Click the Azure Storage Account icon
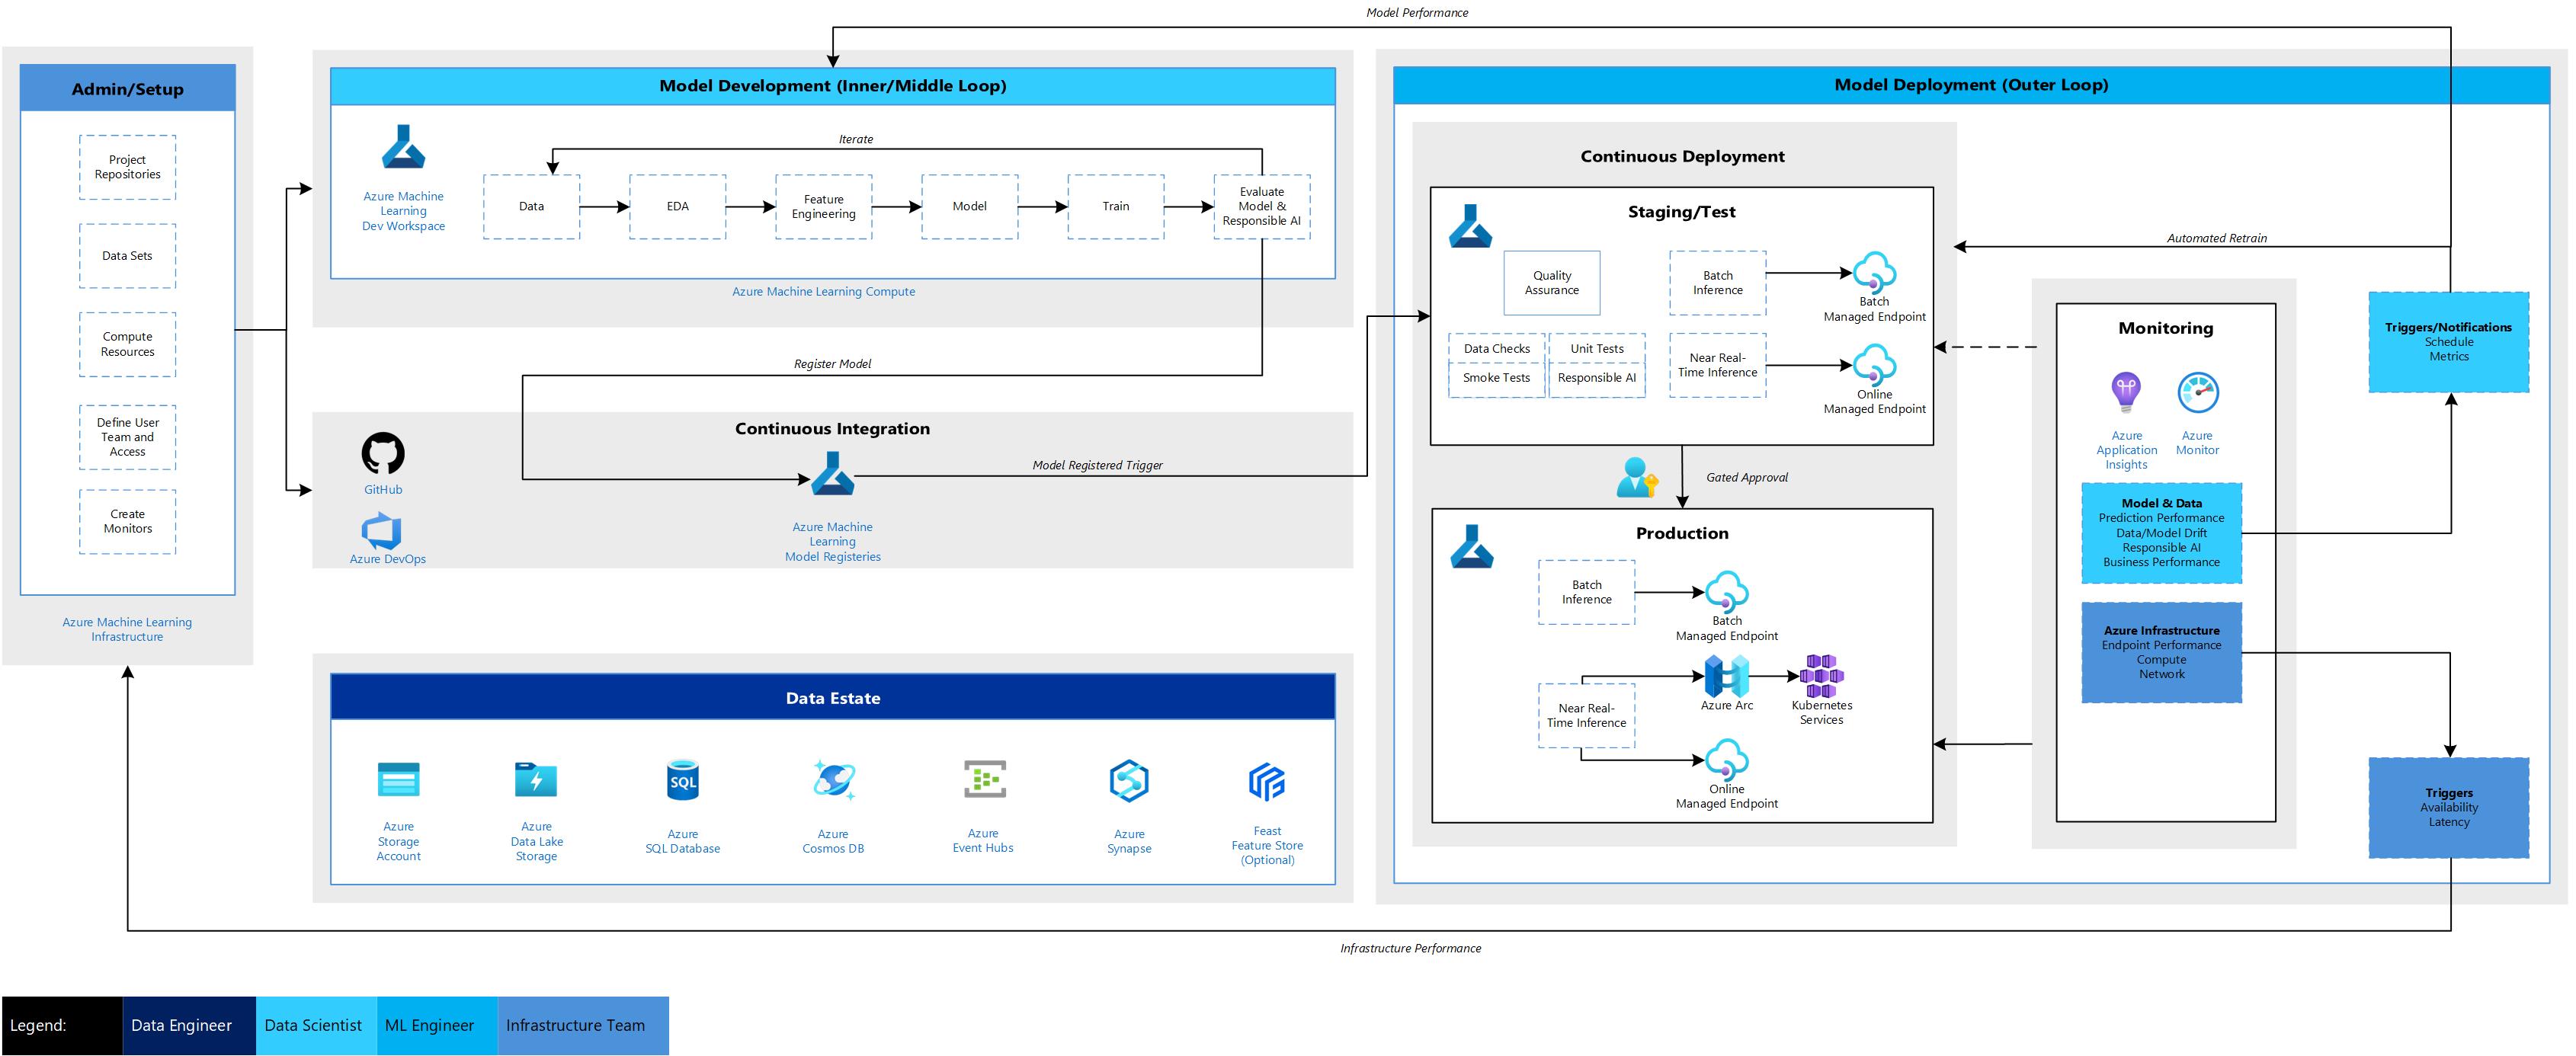The width and height of the screenshot is (2576, 1056). pos(398,779)
